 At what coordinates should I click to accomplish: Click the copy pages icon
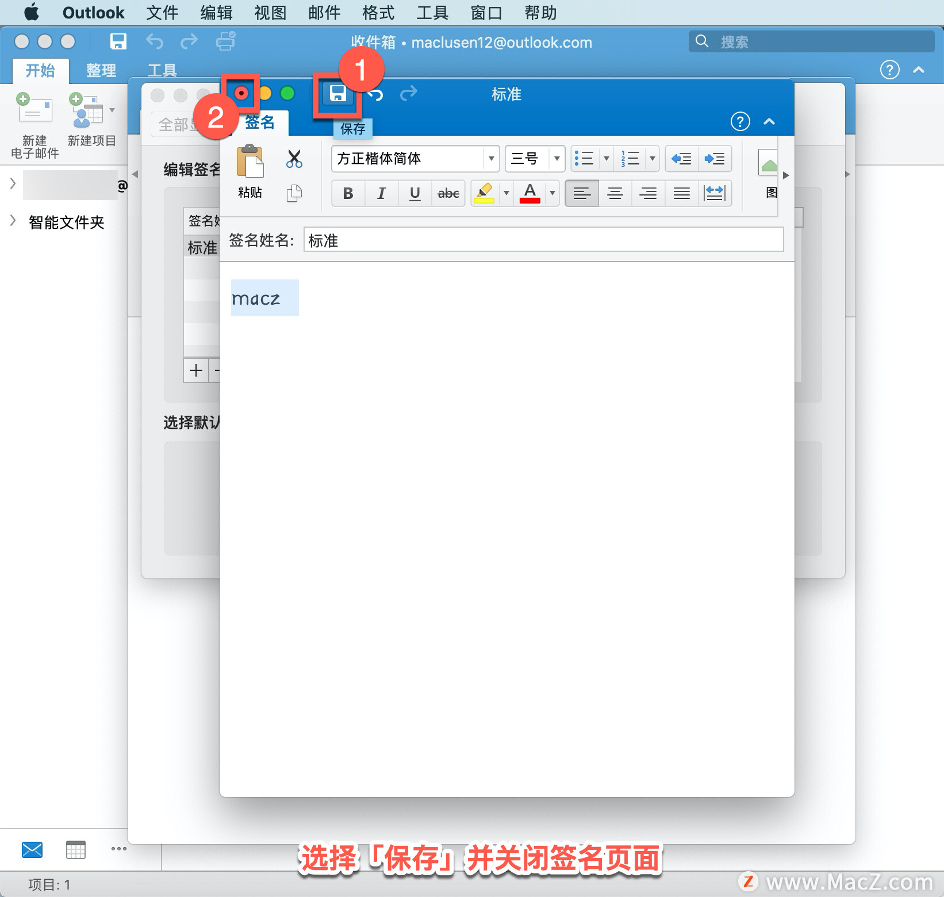(x=294, y=193)
